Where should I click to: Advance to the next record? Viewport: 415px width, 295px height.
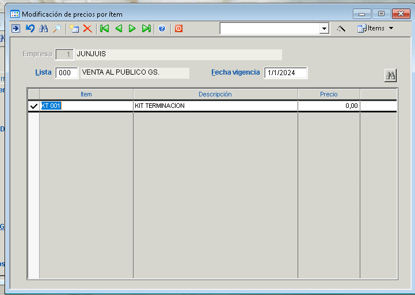pyautogui.click(x=132, y=28)
